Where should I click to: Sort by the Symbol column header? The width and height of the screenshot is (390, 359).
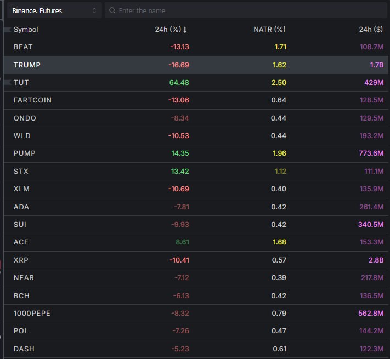(x=26, y=29)
